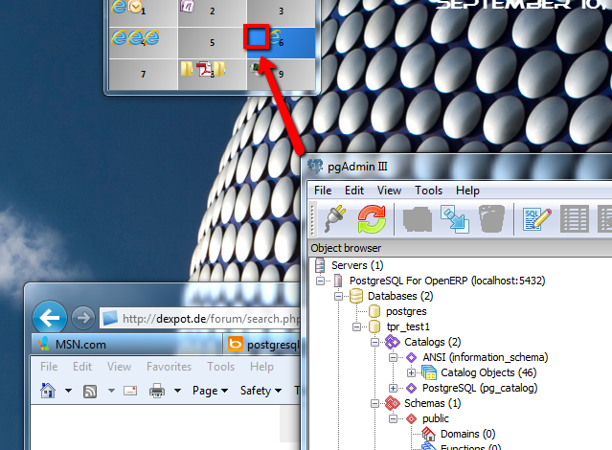Click the RSS feeds icon
The width and height of the screenshot is (612, 450).
[90, 391]
